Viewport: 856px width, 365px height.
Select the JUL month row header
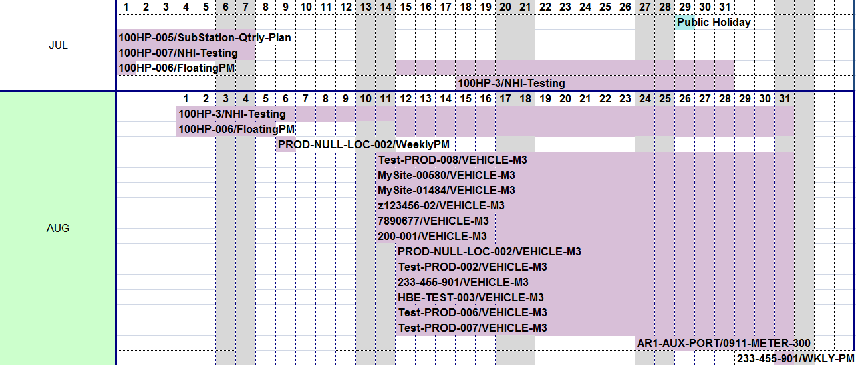[58, 45]
